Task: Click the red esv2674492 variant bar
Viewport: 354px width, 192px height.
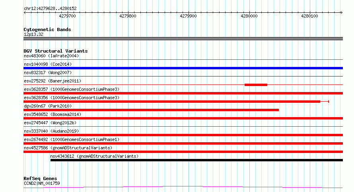Action: 183,143
